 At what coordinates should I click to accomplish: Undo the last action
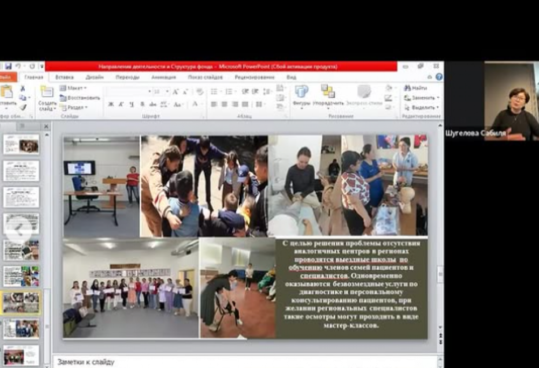(x=18, y=66)
